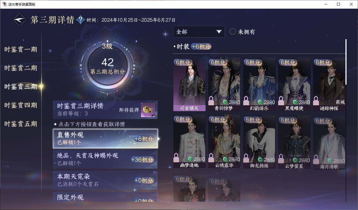Viewport: 358px width, 210px height.
Task: Open the question mark help icon
Action: tap(80, 20)
